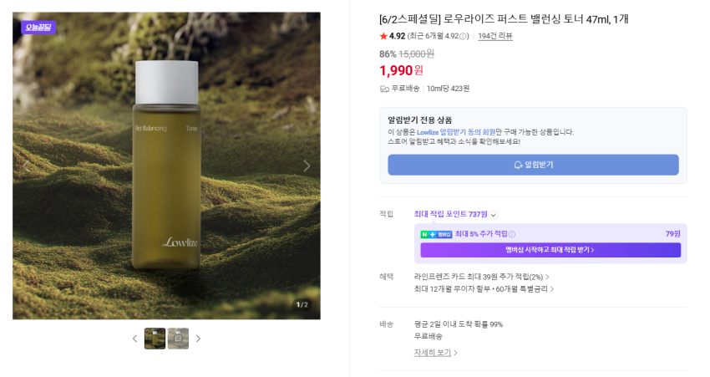710x377 pixels.
Task: Click the 알림받기 blue button
Action: [x=533, y=165]
